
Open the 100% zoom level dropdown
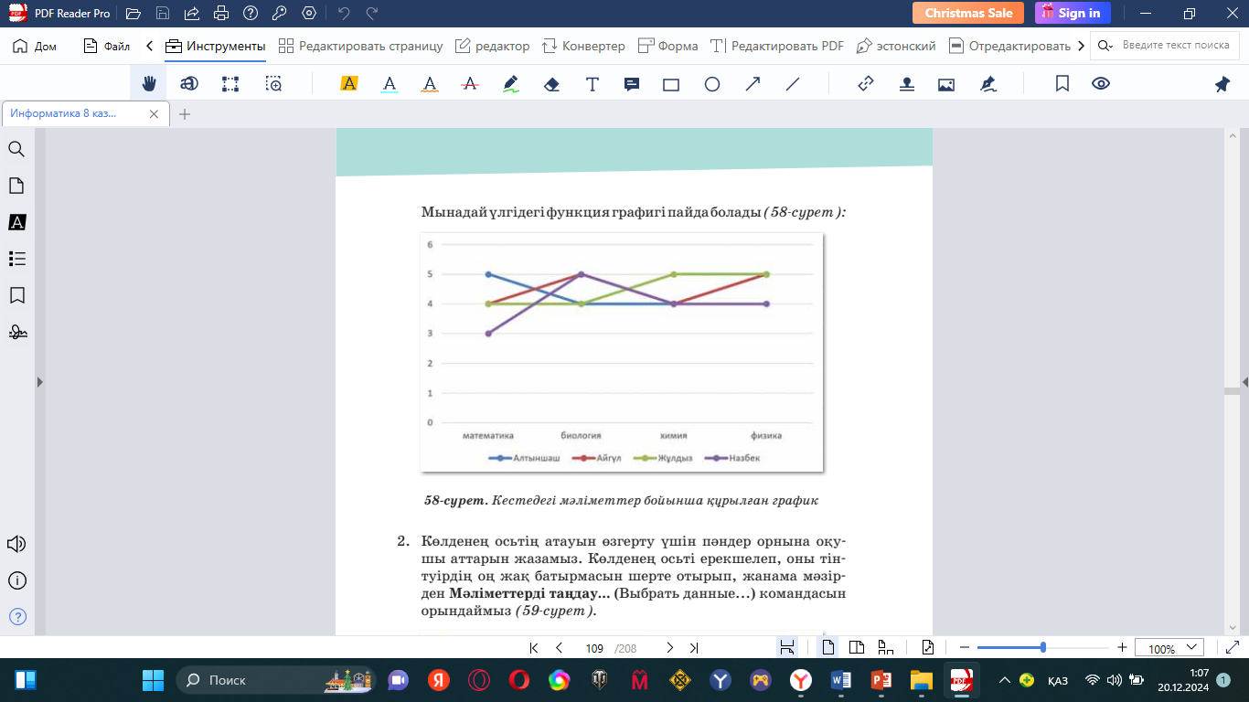[1169, 648]
